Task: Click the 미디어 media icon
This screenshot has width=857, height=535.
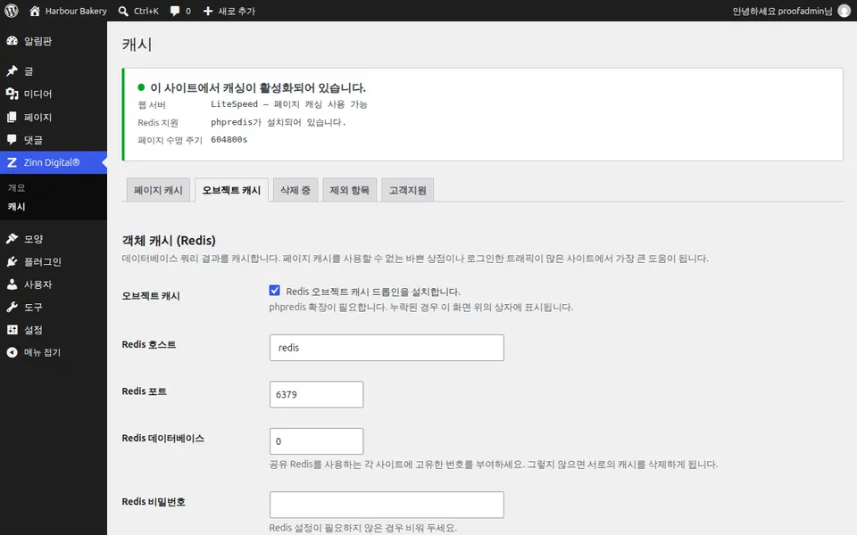Action: tap(12, 94)
